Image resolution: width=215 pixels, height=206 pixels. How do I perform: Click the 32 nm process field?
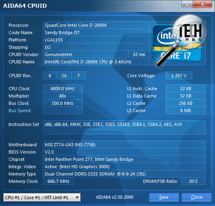[x=139, y=55]
